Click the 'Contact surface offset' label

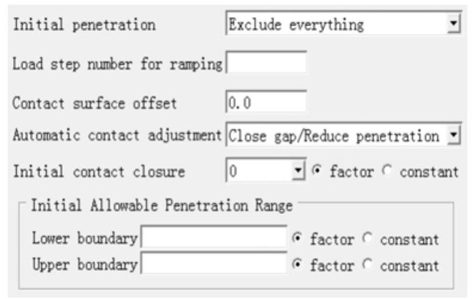(95, 102)
